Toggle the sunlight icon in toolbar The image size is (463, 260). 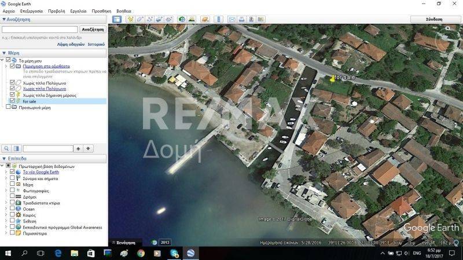[192, 19]
